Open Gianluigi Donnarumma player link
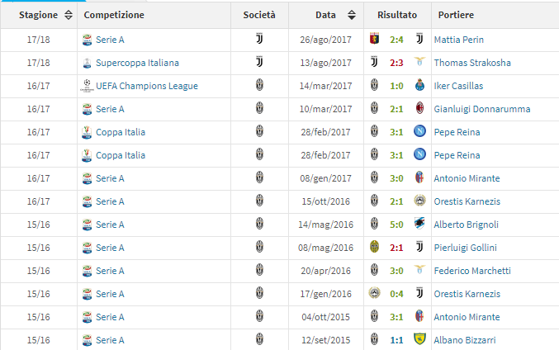Image resolution: width=559 pixels, height=350 pixels. [x=482, y=109]
